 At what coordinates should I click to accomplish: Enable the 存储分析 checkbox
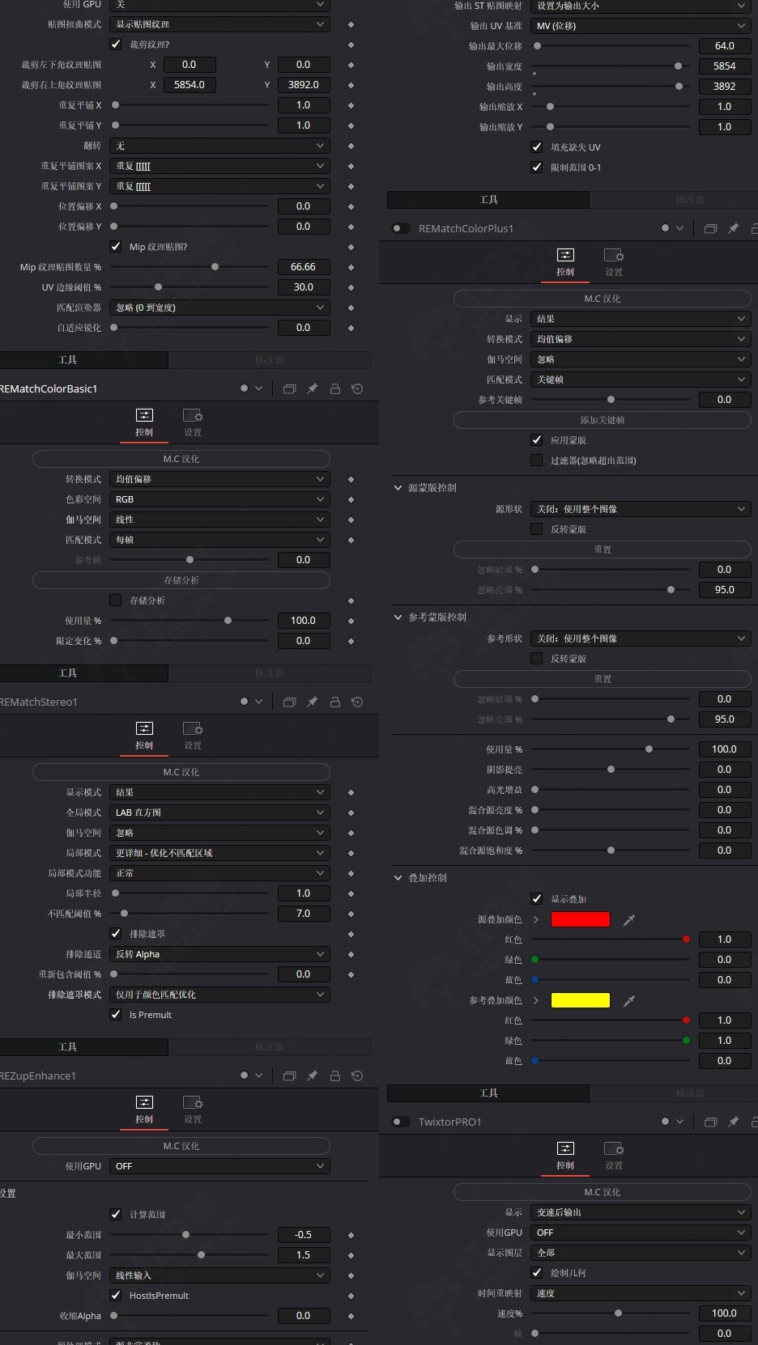(116, 600)
